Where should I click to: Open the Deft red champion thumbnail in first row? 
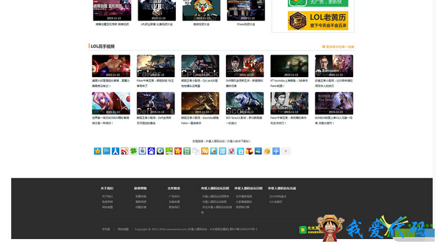tap(245, 66)
